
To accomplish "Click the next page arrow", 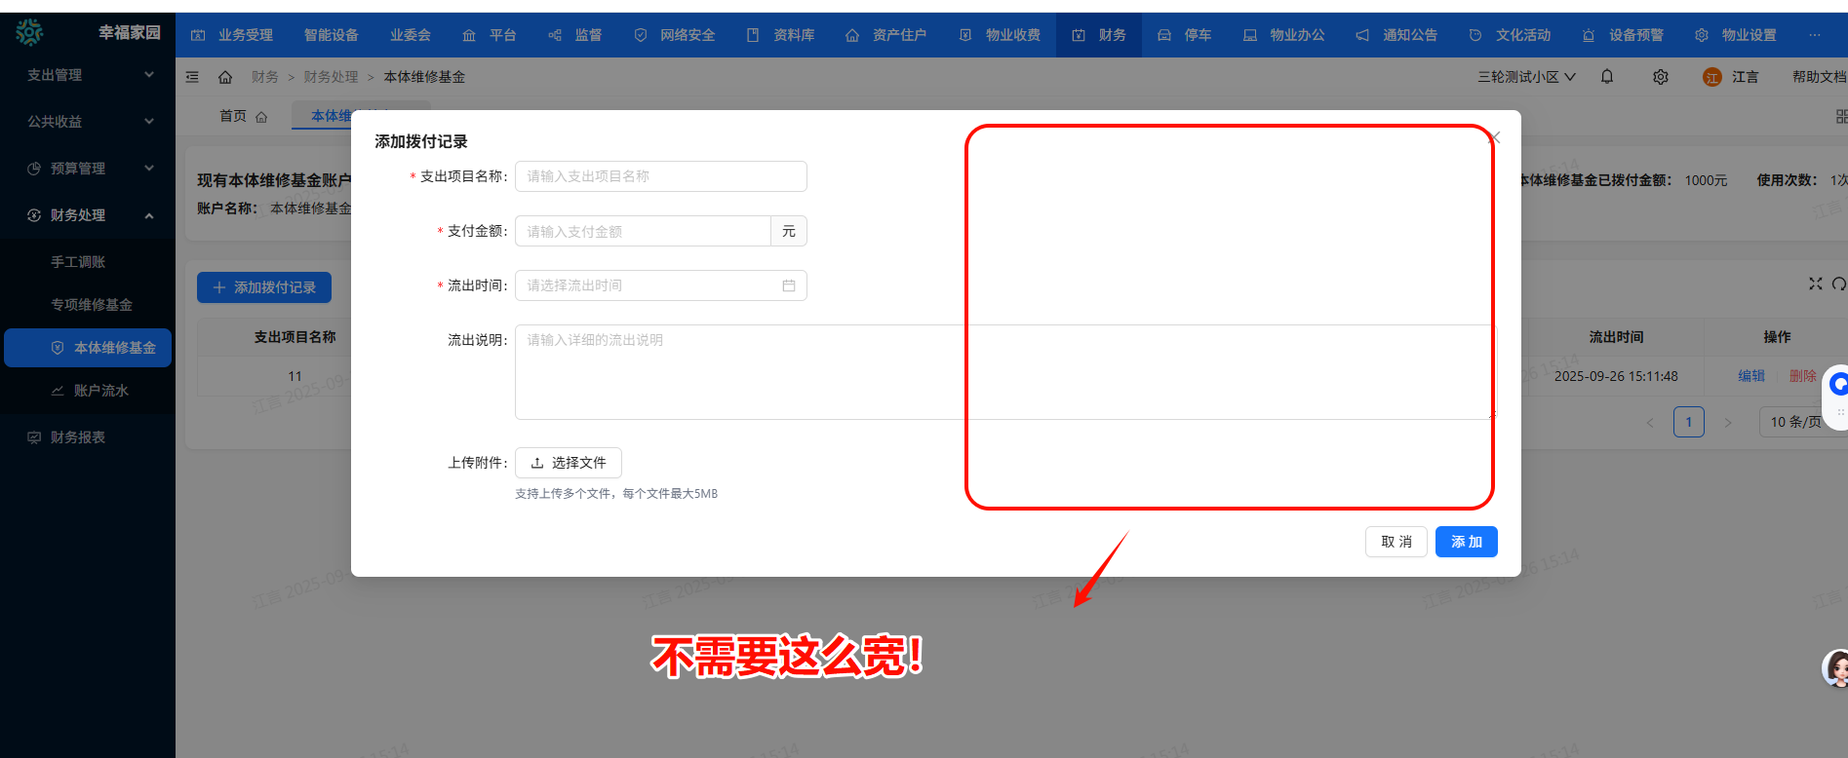I will (x=1728, y=422).
